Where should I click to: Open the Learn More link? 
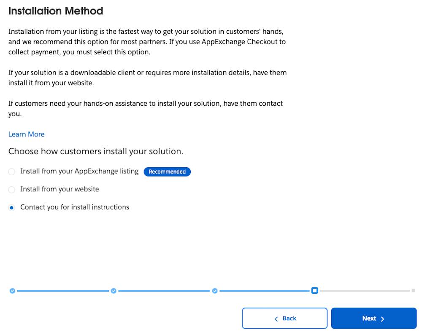26,134
